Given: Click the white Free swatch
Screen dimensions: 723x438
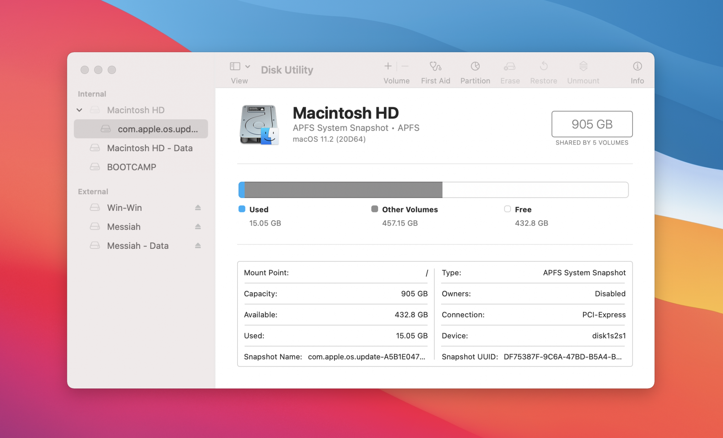Looking at the screenshot, I should [507, 209].
